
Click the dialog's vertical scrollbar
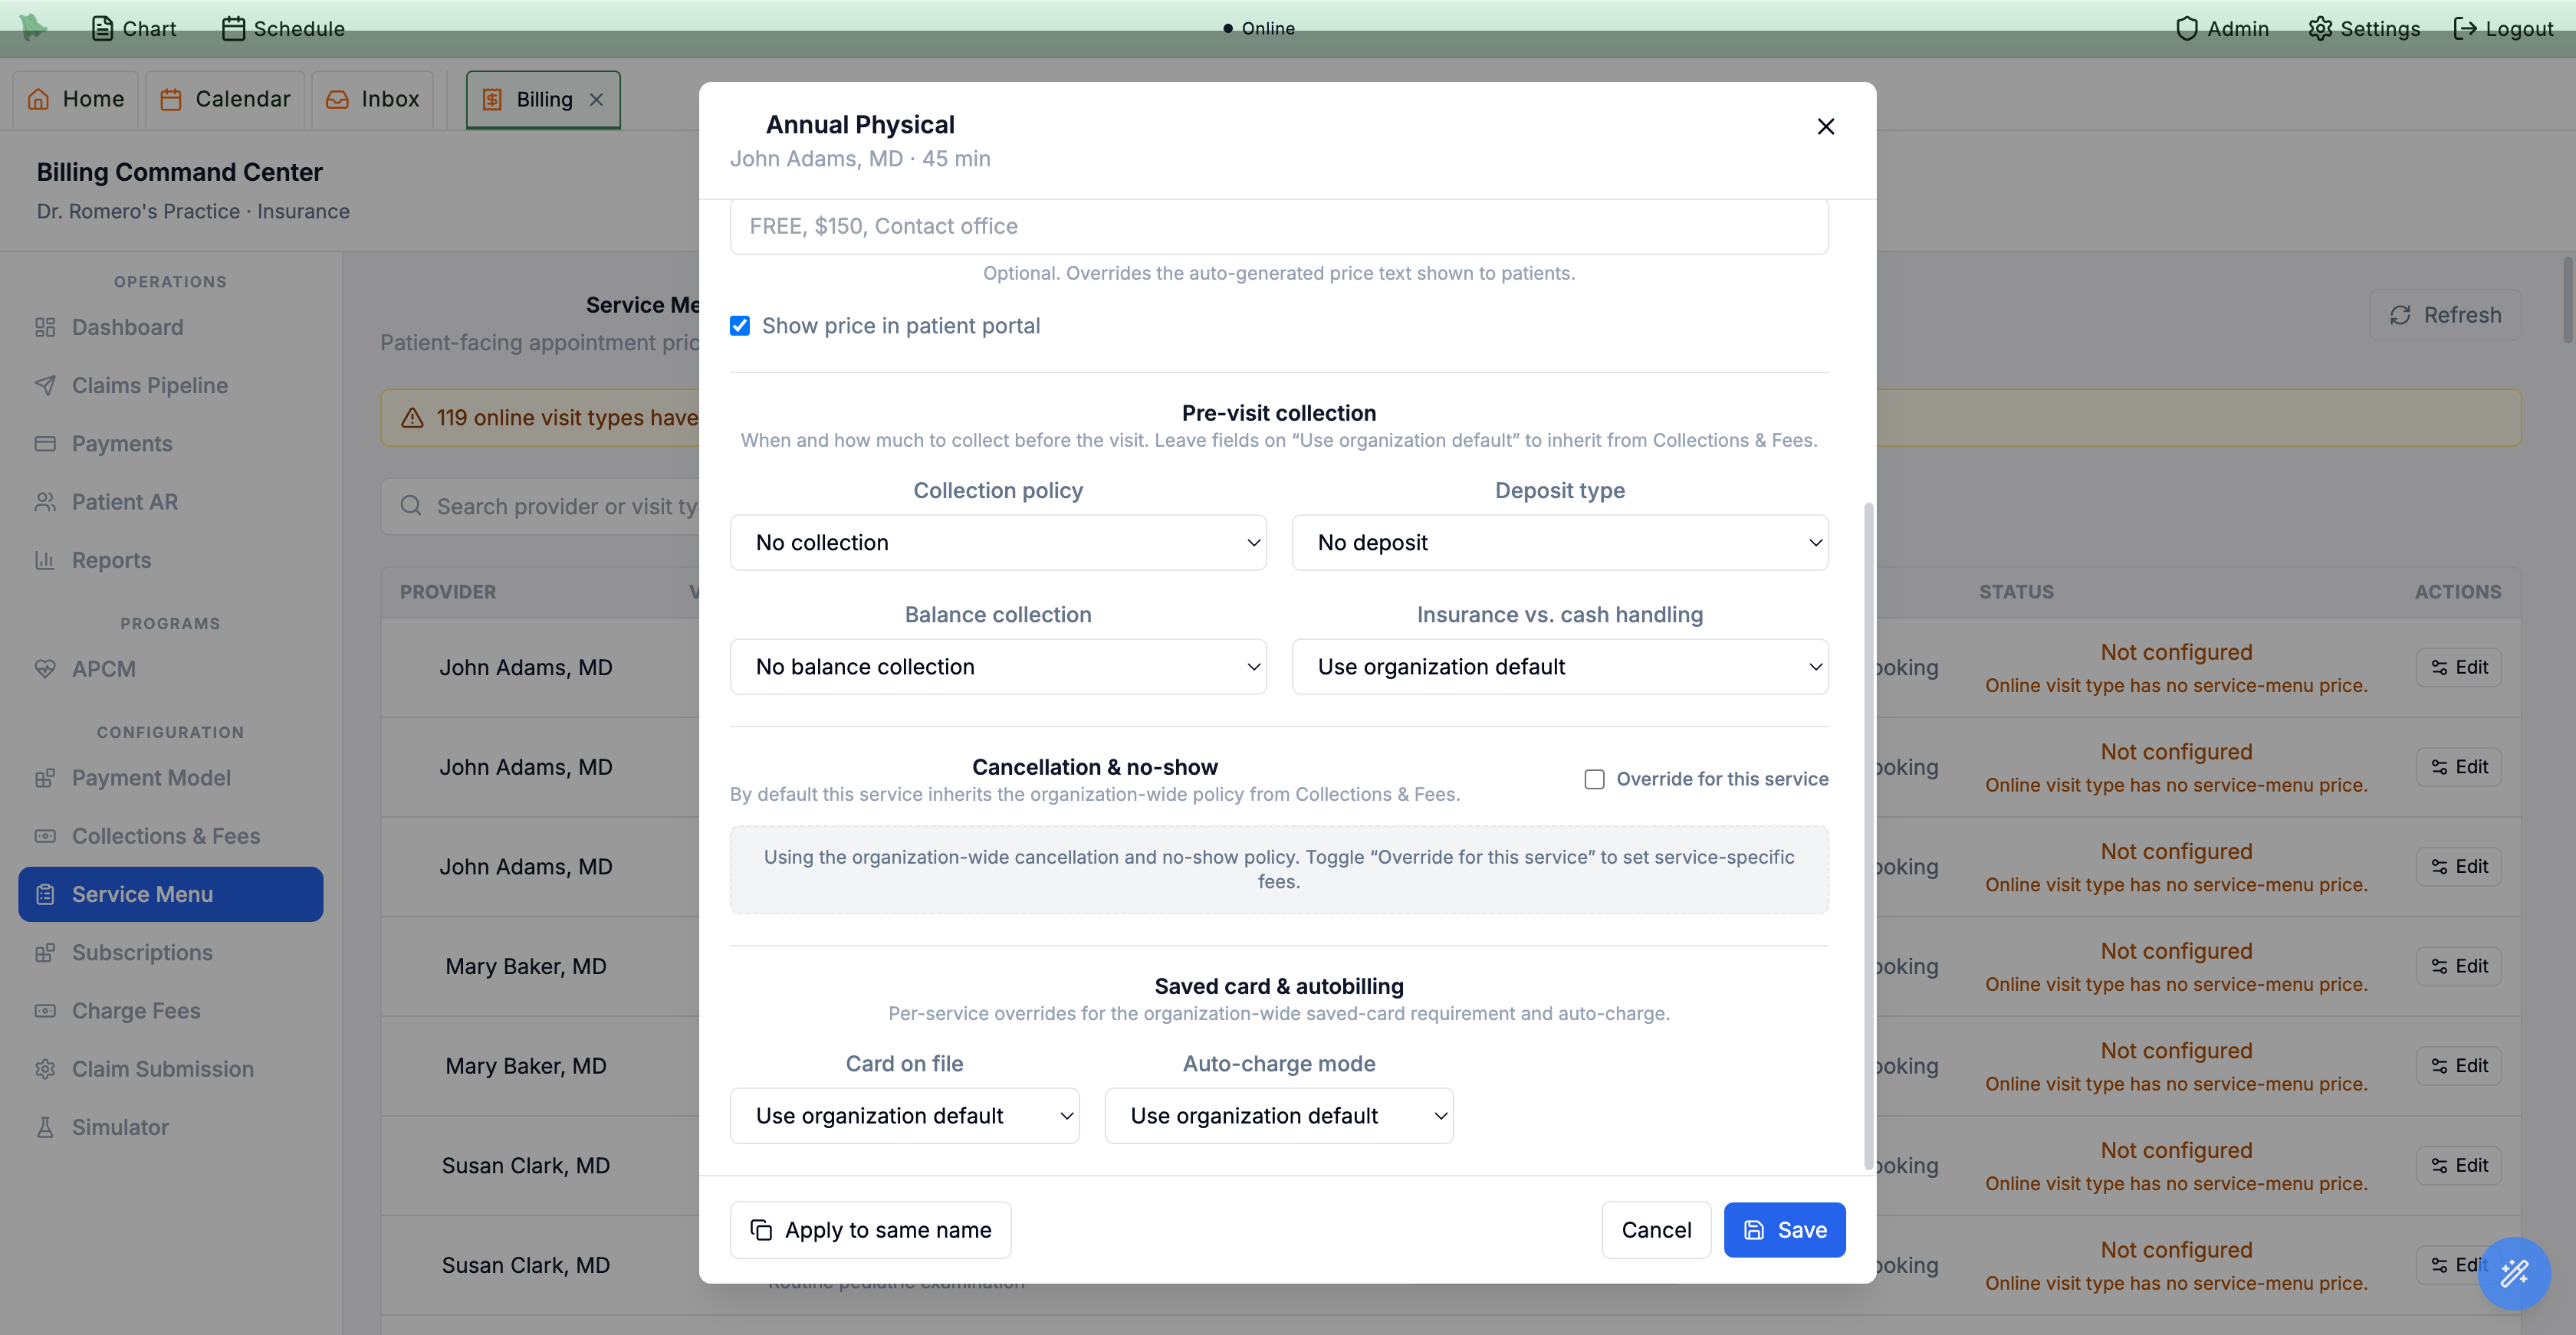point(1868,835)
